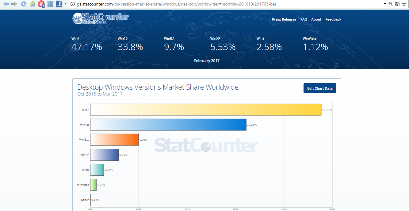This screenshot has height=211, width=409.
Task: Click the WinVista axis label in chart
Action: click(x=83, y=185)
